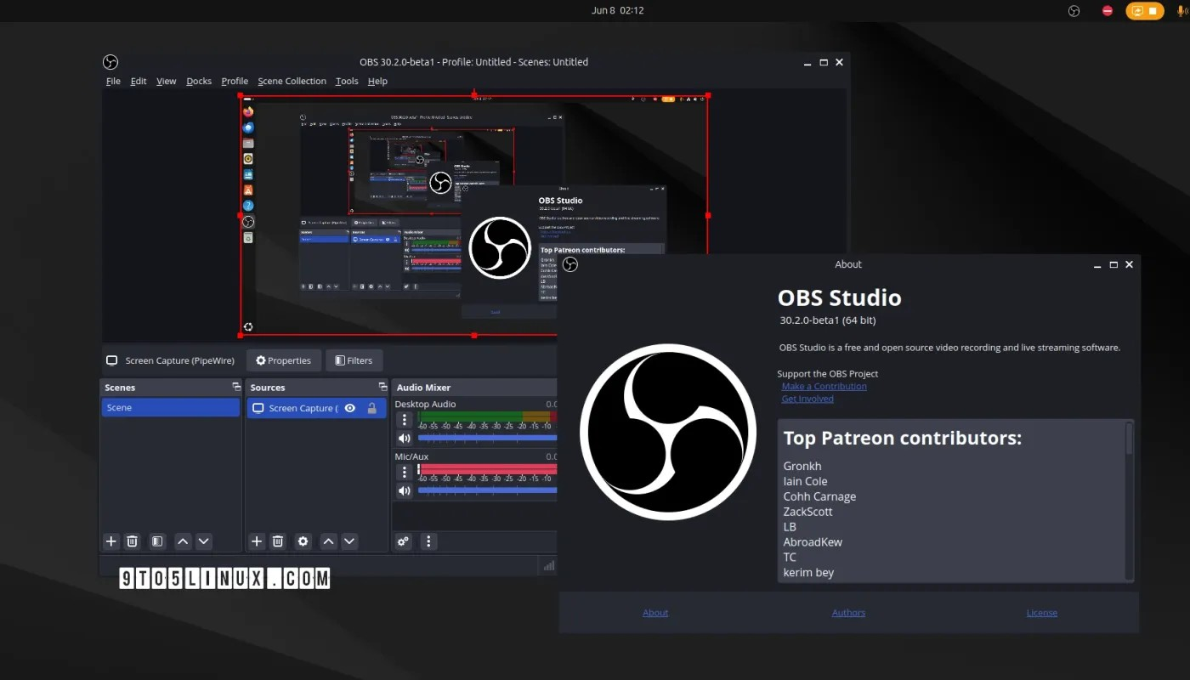Screen dimensions: 1190x680
Task: Move source down with Sources down arrow
Action: (x=349, y=541)
